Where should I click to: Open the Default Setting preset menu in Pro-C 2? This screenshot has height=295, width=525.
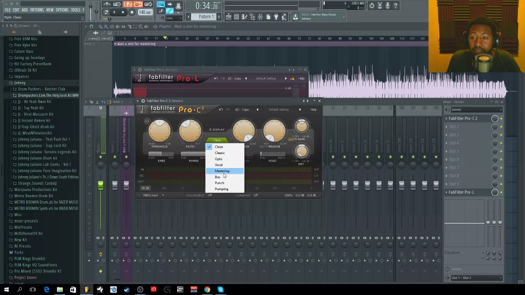pos(278,109)
